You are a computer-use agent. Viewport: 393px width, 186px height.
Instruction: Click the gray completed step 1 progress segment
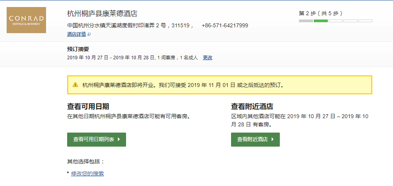coord(306,21)
